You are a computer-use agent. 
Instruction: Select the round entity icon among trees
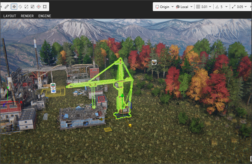coord(154,62)
